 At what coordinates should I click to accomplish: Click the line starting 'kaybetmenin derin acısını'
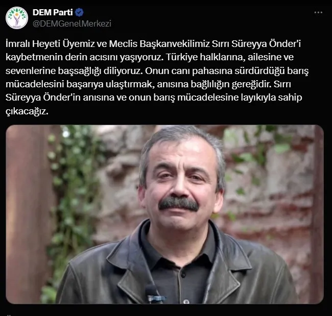point(150,57)
